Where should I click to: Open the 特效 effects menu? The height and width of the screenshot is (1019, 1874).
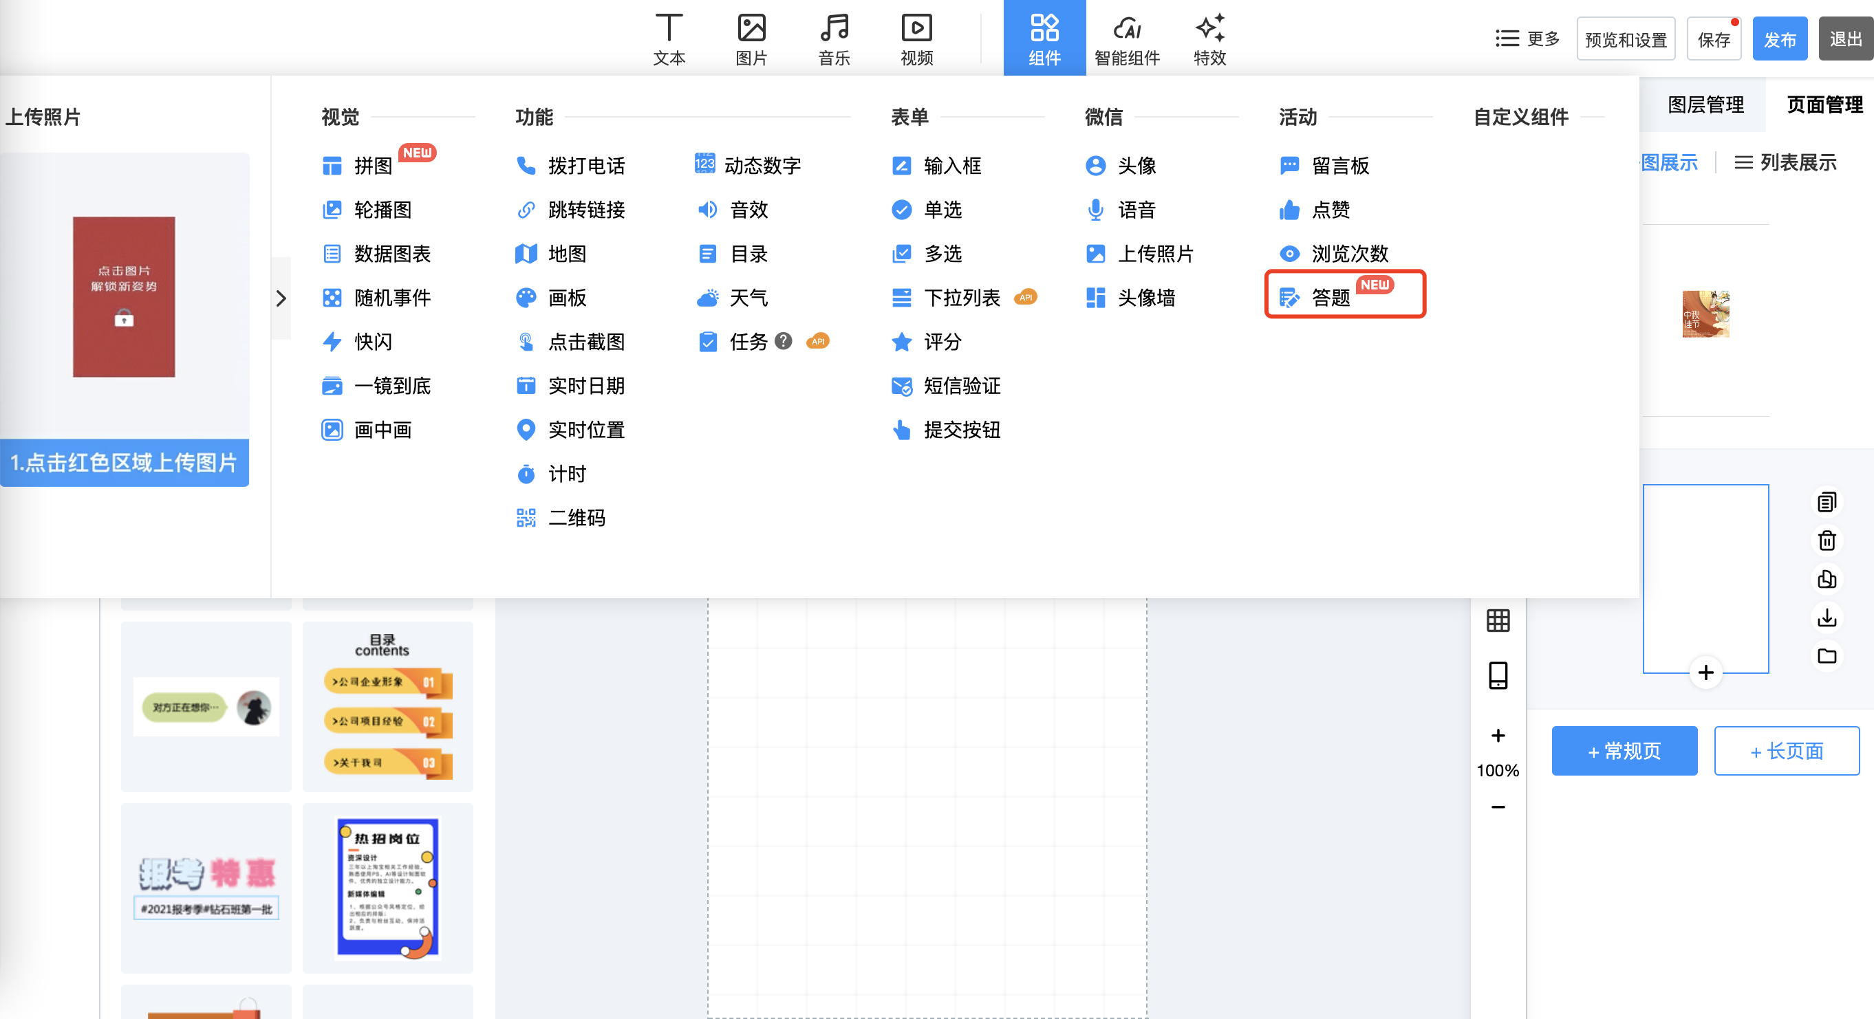tap(1210, 39)
